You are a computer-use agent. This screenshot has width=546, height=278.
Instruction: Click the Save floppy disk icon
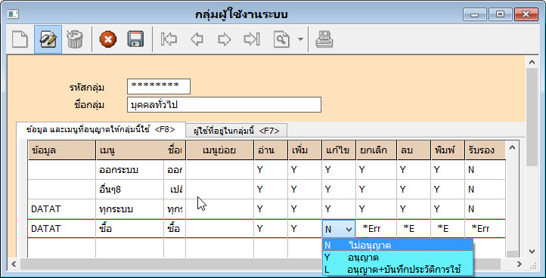click(x=135, y=39)
